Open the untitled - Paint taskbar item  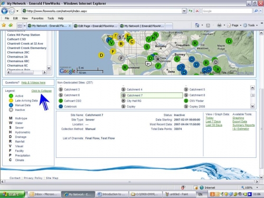tap(178, 194)
